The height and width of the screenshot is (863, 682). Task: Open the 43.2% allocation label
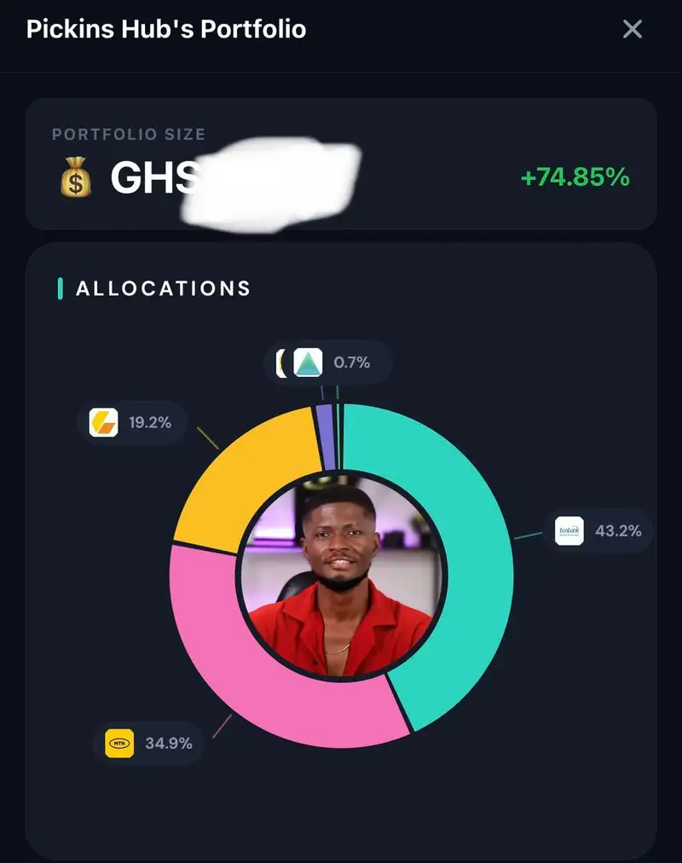click(618, 530)
